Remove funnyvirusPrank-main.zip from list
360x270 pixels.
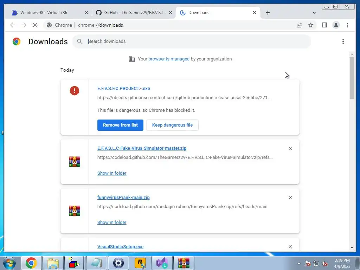click(290, 198)
